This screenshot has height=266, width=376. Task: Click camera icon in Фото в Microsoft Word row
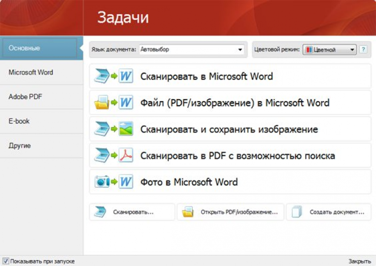point(102,181)
